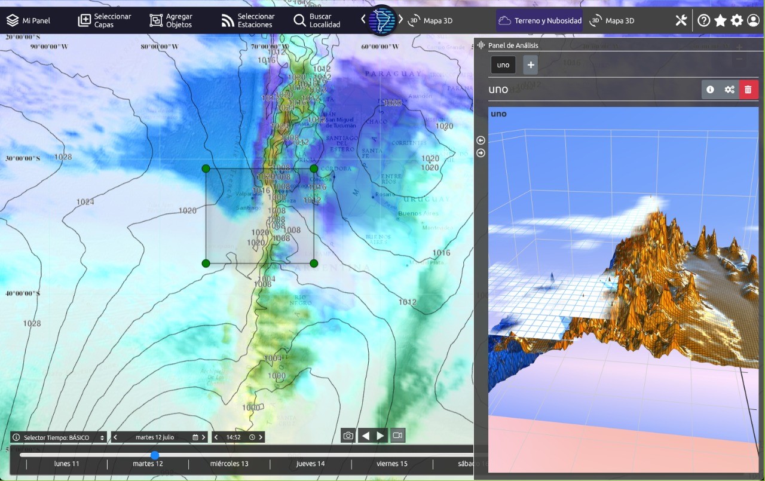Screen dimensions: 765x481
Task: Toggle video recording camera icon
Action: tap(398, 436)
